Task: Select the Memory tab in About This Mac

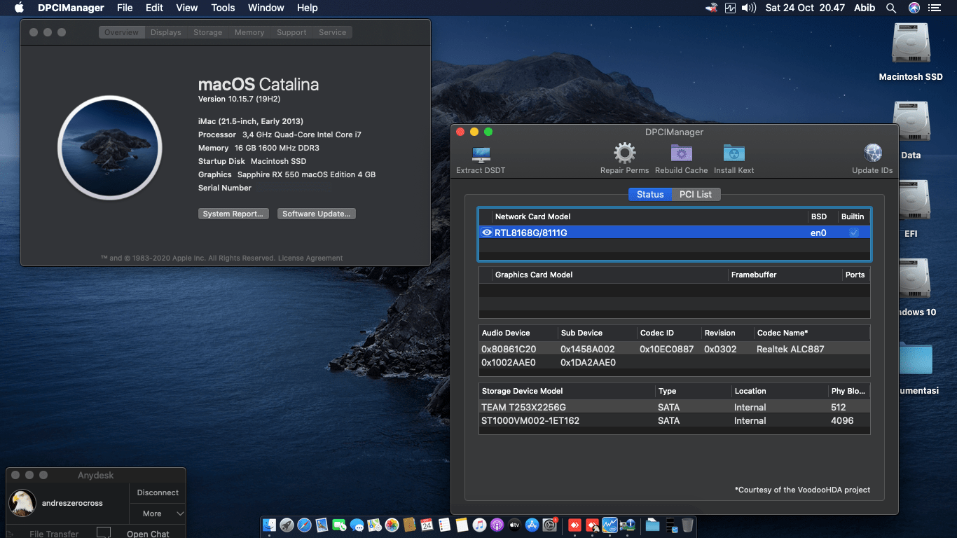Action: tap(249, 32)
